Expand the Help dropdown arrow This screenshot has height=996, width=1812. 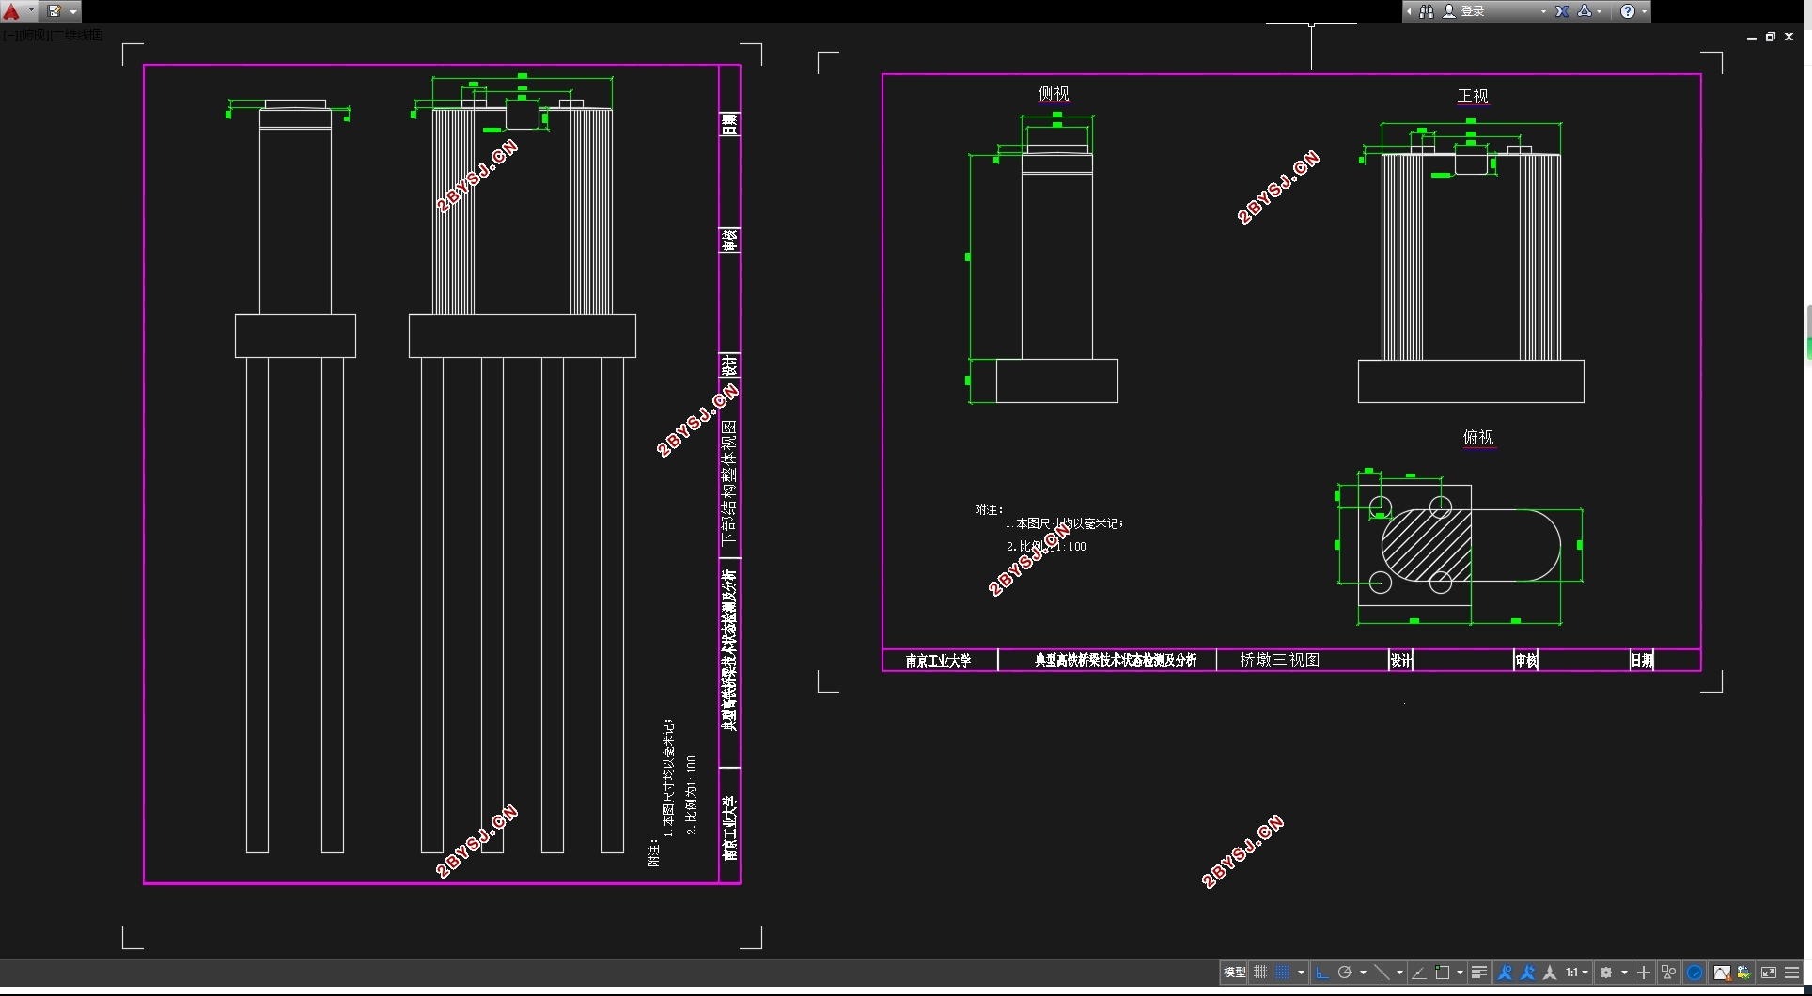[1644, 11]
